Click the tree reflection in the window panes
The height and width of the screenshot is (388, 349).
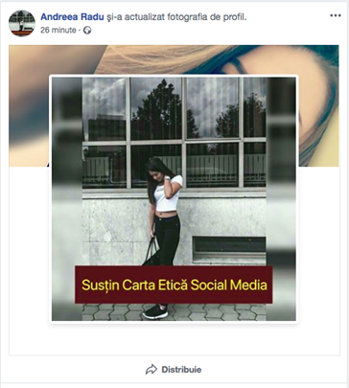[x=156, y=108]
